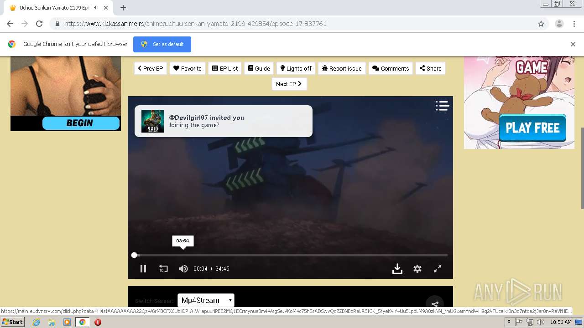The height and width of the screenshot is (328, 584).
Task: Open the system tray volume control
Action: [541, 322]
